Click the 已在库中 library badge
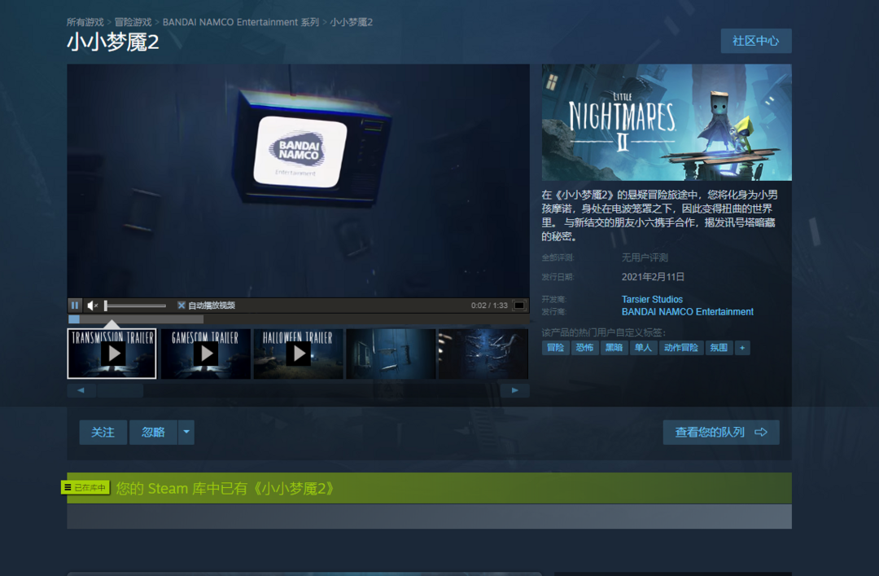The image size is (879, 576). pos(85,487)
